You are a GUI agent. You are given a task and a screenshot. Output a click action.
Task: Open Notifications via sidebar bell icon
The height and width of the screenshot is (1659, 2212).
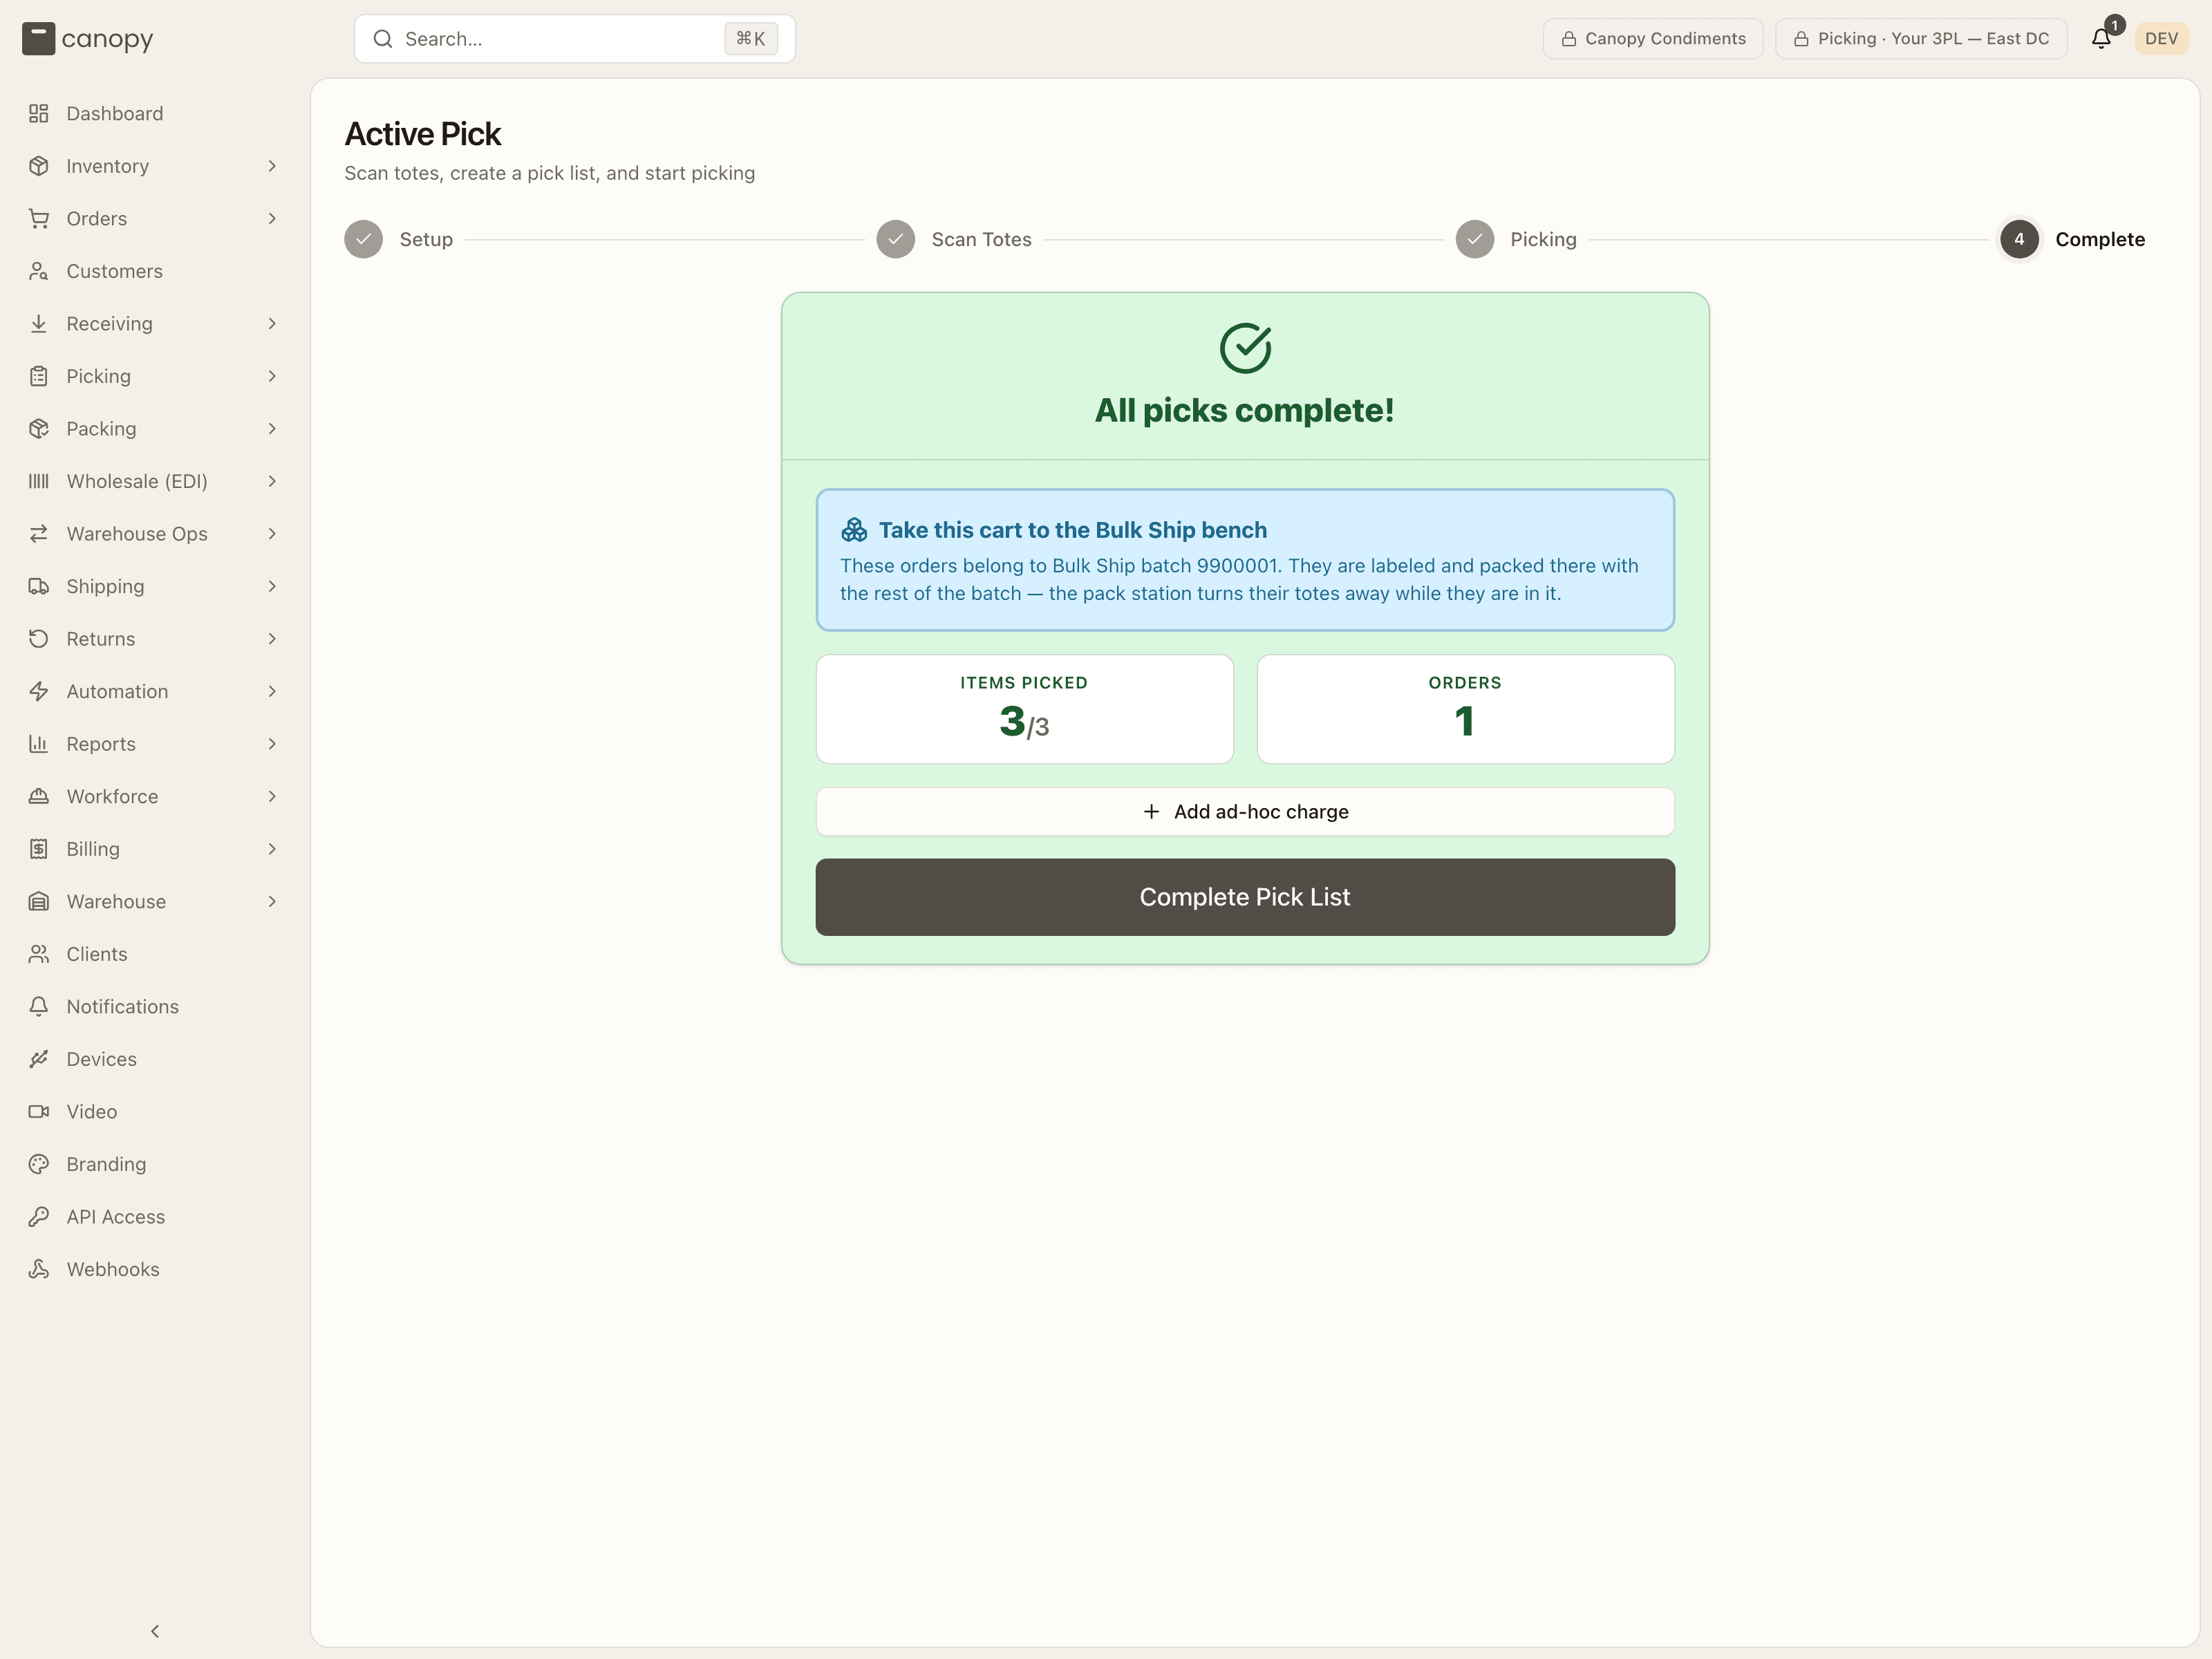coord(38,1006)
